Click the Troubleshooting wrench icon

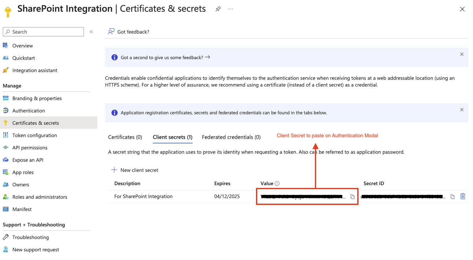[6, 237]
